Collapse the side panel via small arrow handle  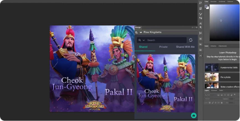[135, 57]
